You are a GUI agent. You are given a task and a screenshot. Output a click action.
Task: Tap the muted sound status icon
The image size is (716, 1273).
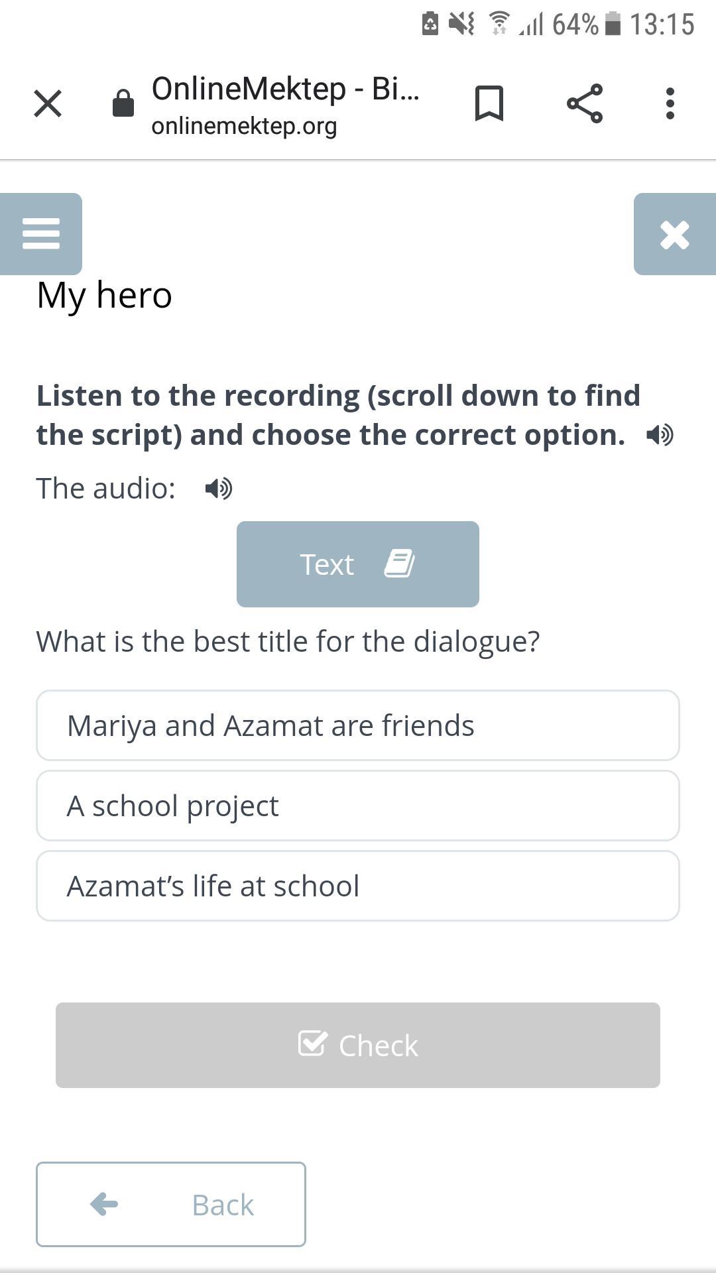click(x=461, y=24)
